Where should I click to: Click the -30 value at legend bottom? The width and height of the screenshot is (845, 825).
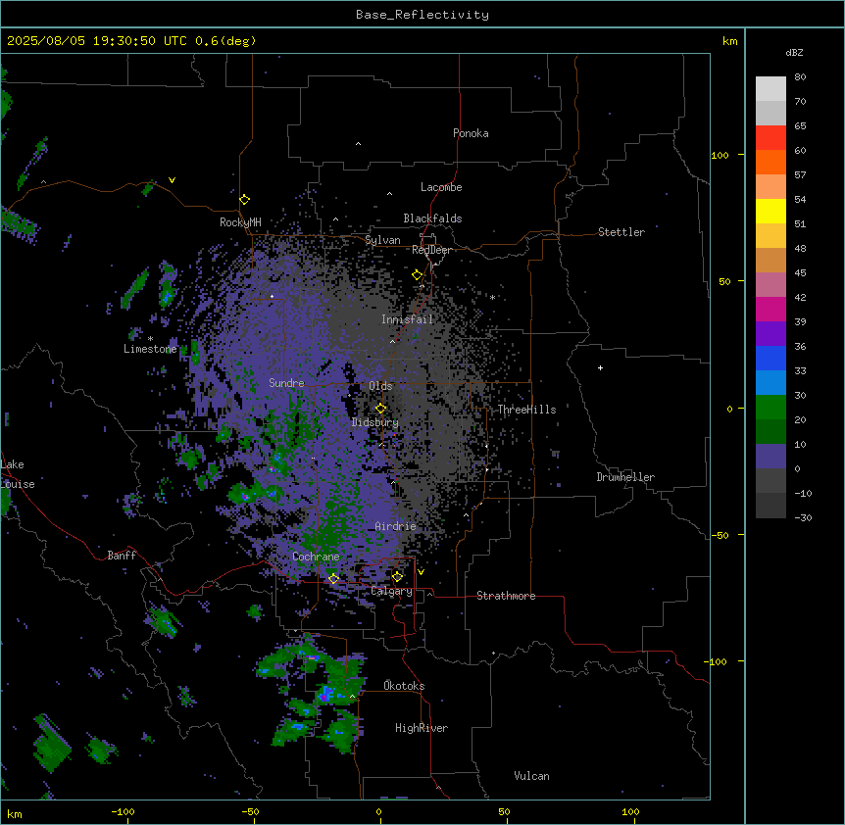point(803,517)
